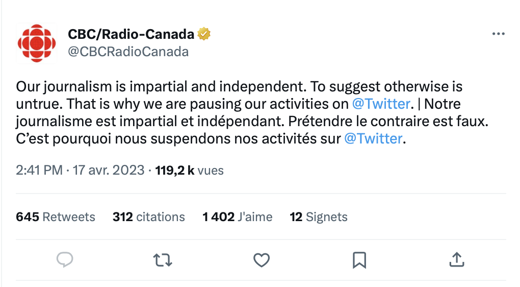This screenshot has height=287, width=520.
Task: Like the tweet with the heart icon
Action: pos(262,260)
